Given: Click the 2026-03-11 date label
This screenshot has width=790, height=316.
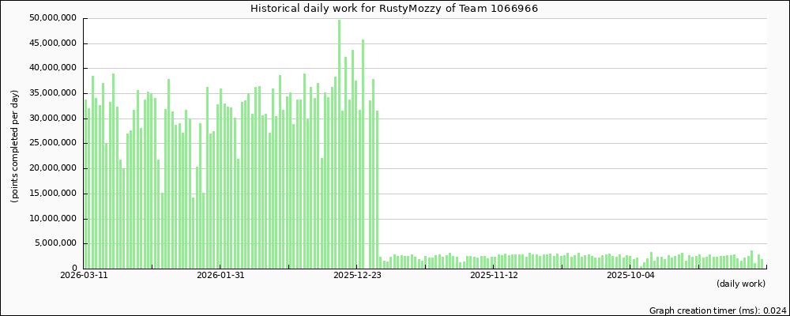Looking at the screenshot, I should tap(84, 276).
